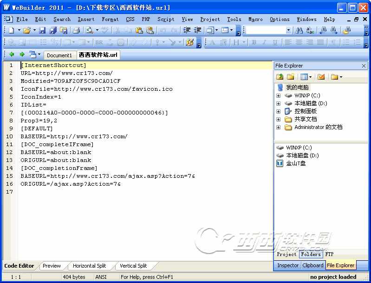The image size is (371, 283).
Task: Select 金山T盘 in the lower file list
Action: pyautogui.click(x=296, y=163)
